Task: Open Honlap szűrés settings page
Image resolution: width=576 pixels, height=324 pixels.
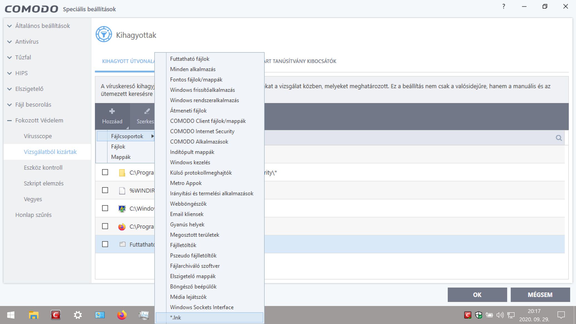Action: tap(33, 215)
